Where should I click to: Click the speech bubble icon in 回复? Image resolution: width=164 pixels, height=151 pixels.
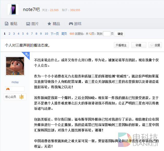click(x=152, y=45)
